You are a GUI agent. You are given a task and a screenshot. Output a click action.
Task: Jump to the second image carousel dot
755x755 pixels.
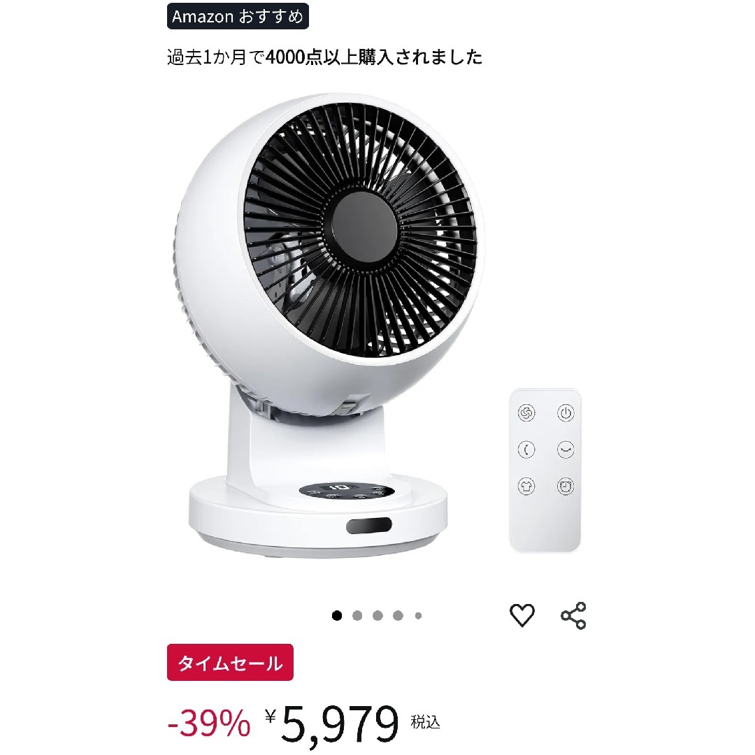pyautogui.click(x=357, y=615)
